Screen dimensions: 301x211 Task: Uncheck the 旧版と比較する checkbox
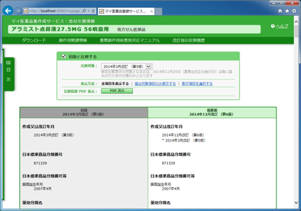click(x=63, y=56)
